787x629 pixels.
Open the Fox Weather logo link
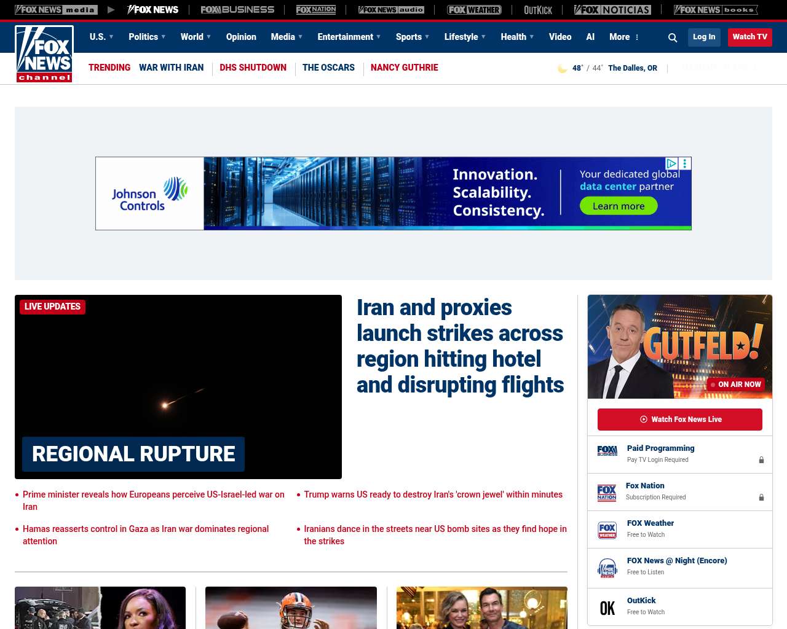474,10
